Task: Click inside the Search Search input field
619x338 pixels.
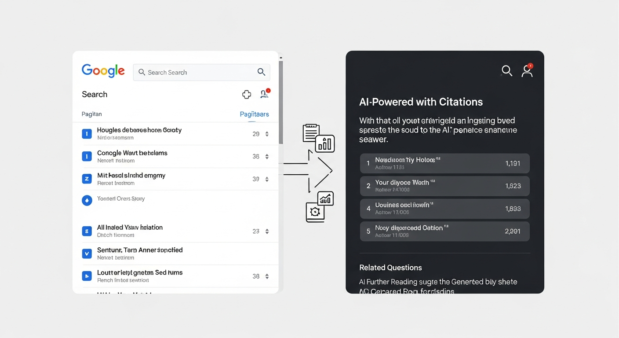Action: [x=198, y=72]
